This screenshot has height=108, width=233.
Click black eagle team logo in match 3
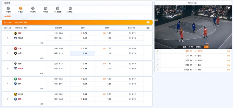15,64
